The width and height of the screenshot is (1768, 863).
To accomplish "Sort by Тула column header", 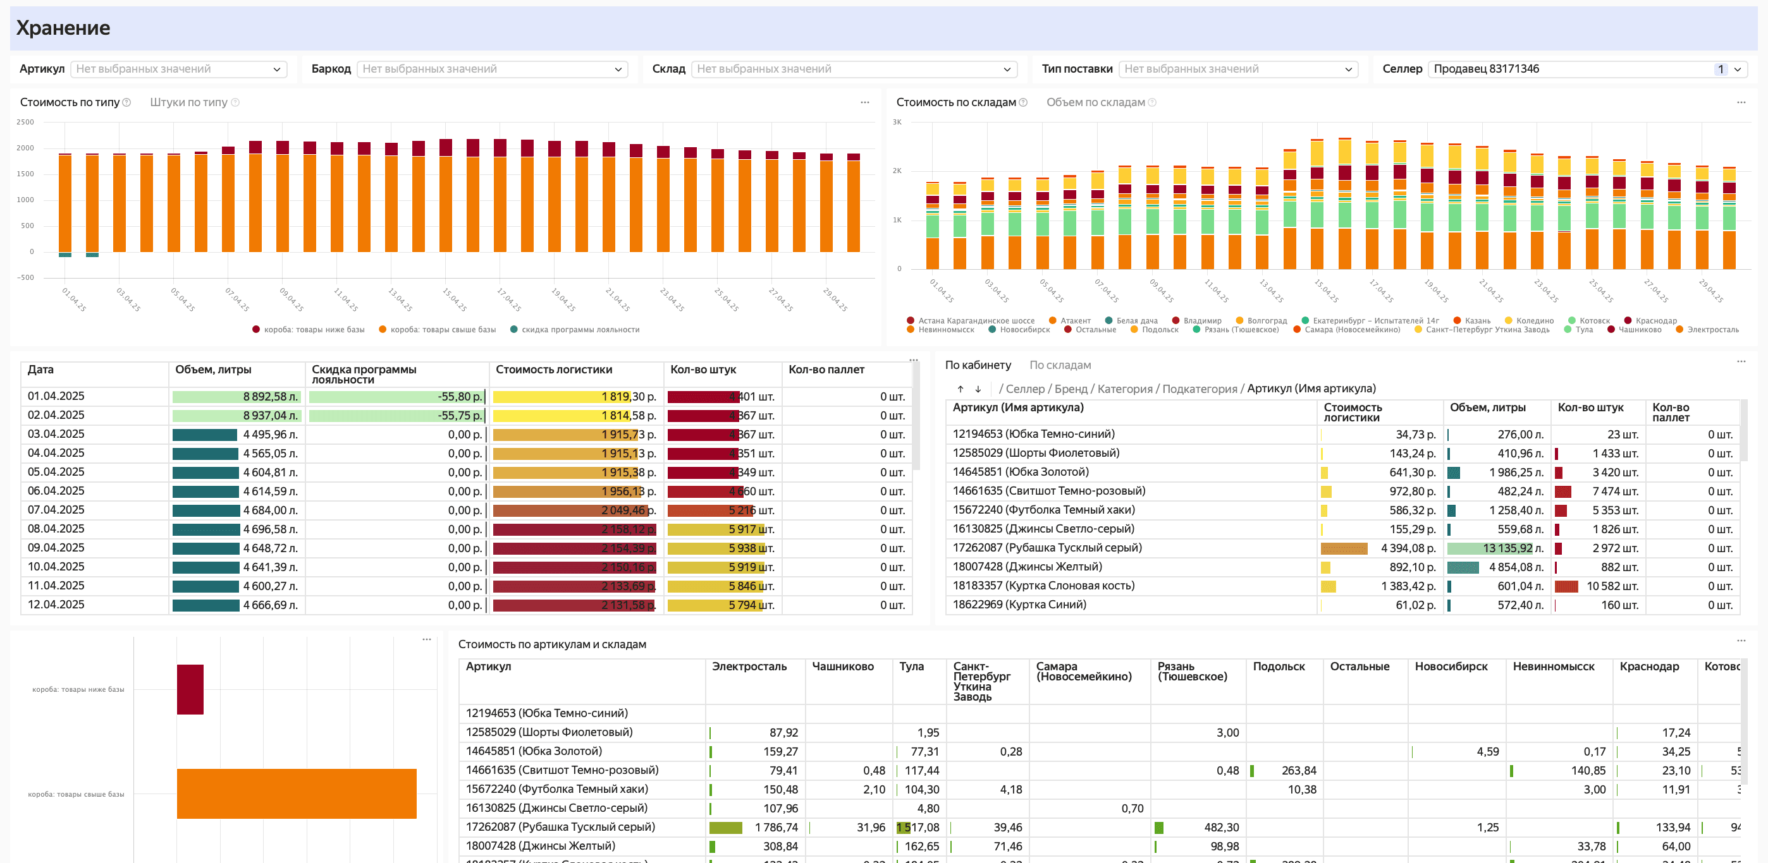I will 911,667.
